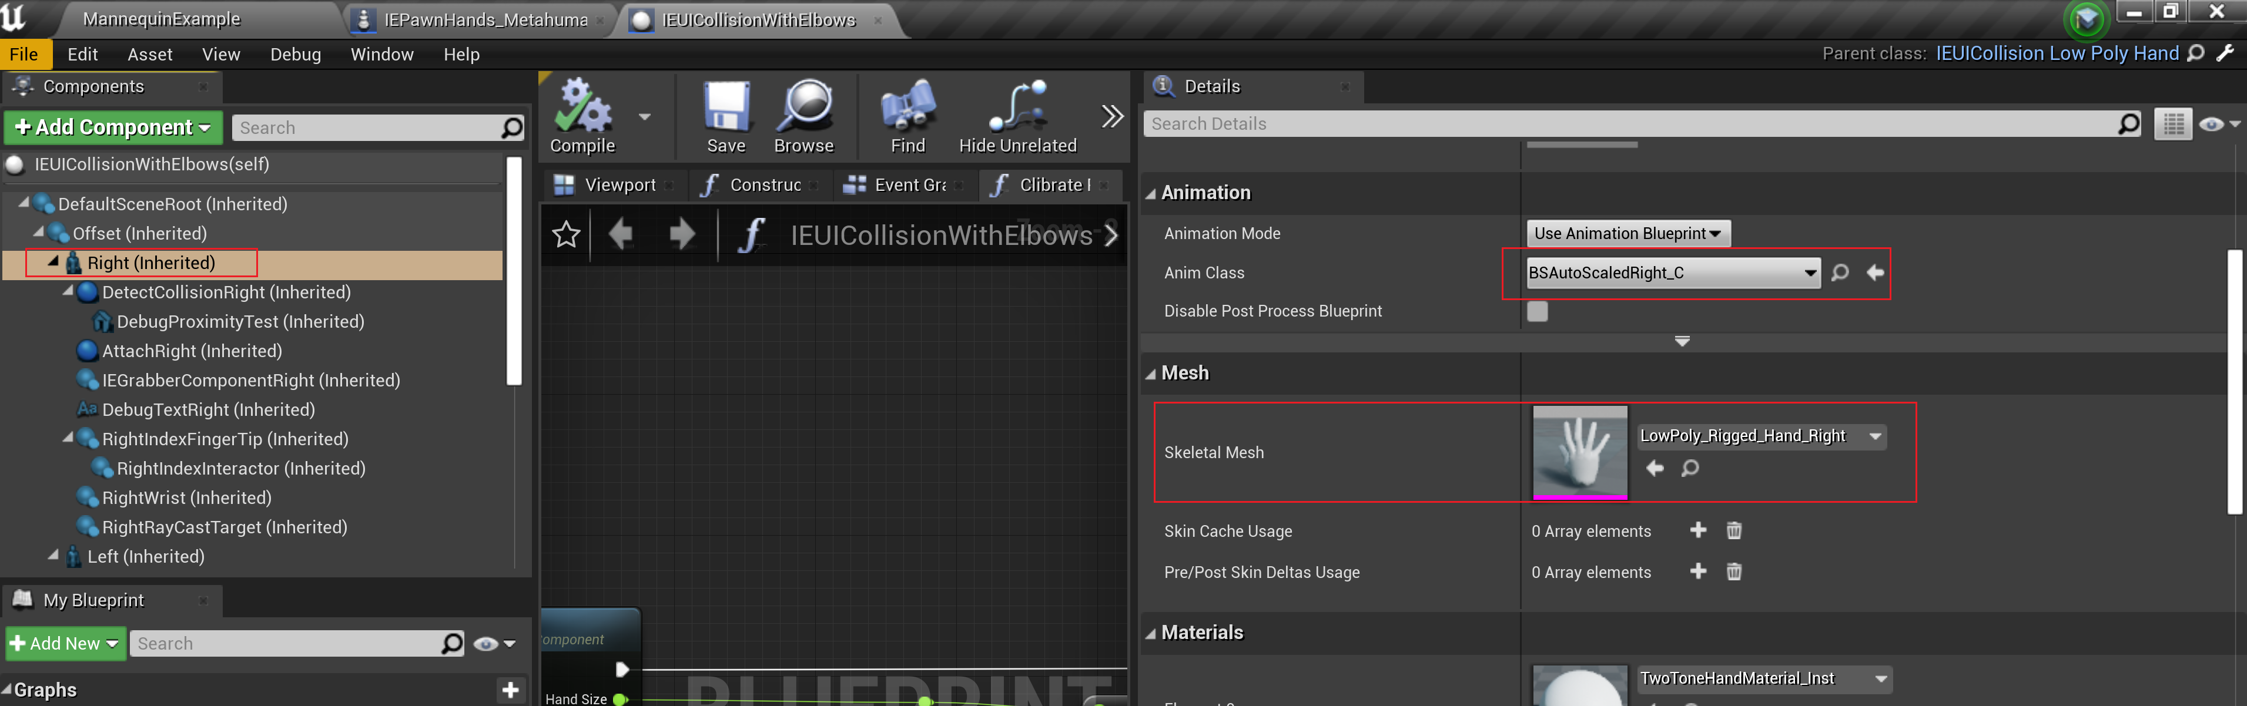Click the favorite star in graph bar
The image size is (2247, 706).
(566, 234)
